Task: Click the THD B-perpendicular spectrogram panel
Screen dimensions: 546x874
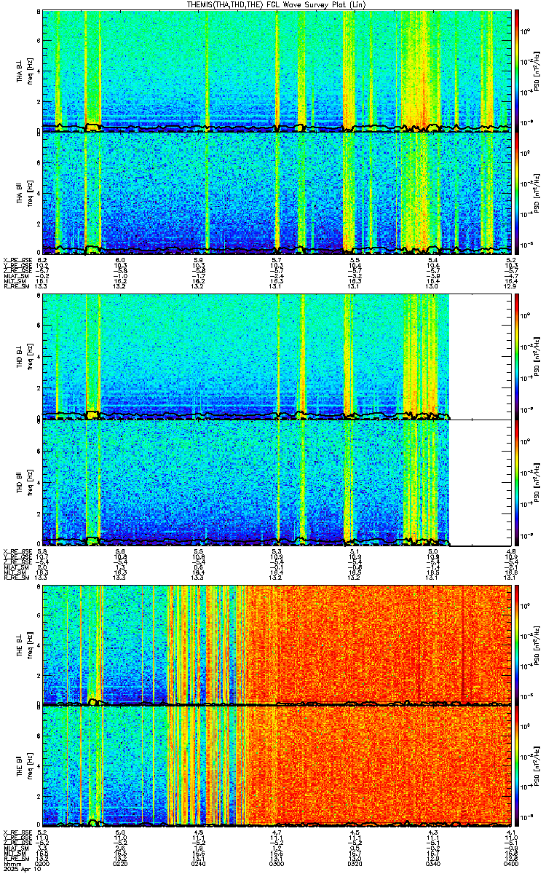Action: click(277, 358)
